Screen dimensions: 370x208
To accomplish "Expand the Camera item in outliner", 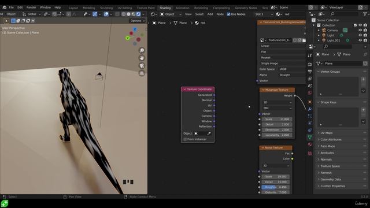I will tap(319, 30).
